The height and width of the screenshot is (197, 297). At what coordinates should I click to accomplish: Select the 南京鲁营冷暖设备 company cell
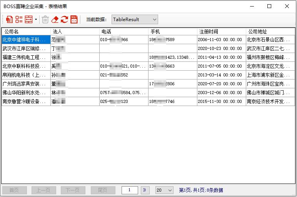point(26,101)
